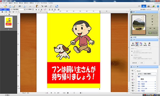This screenshot has width=160, height=96.
Task: Click the magnifying glass zoom icon
Action: click(51, 6)
